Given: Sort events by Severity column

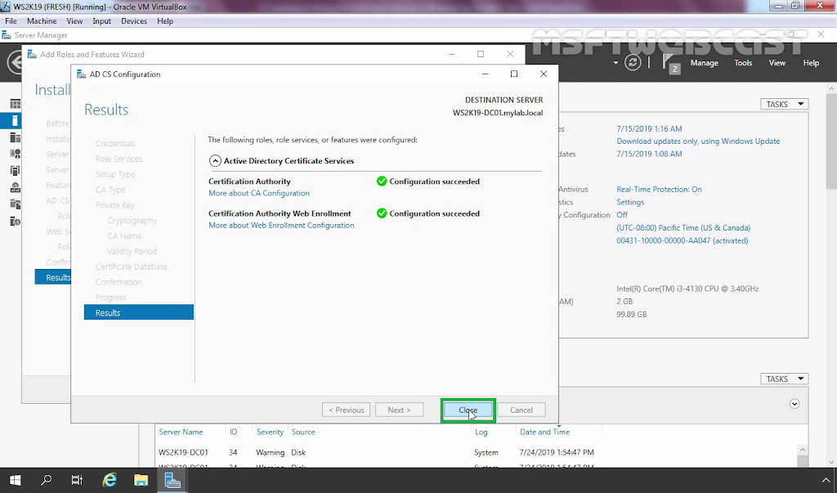Looking at the screenshot, I should coord(270,432).
